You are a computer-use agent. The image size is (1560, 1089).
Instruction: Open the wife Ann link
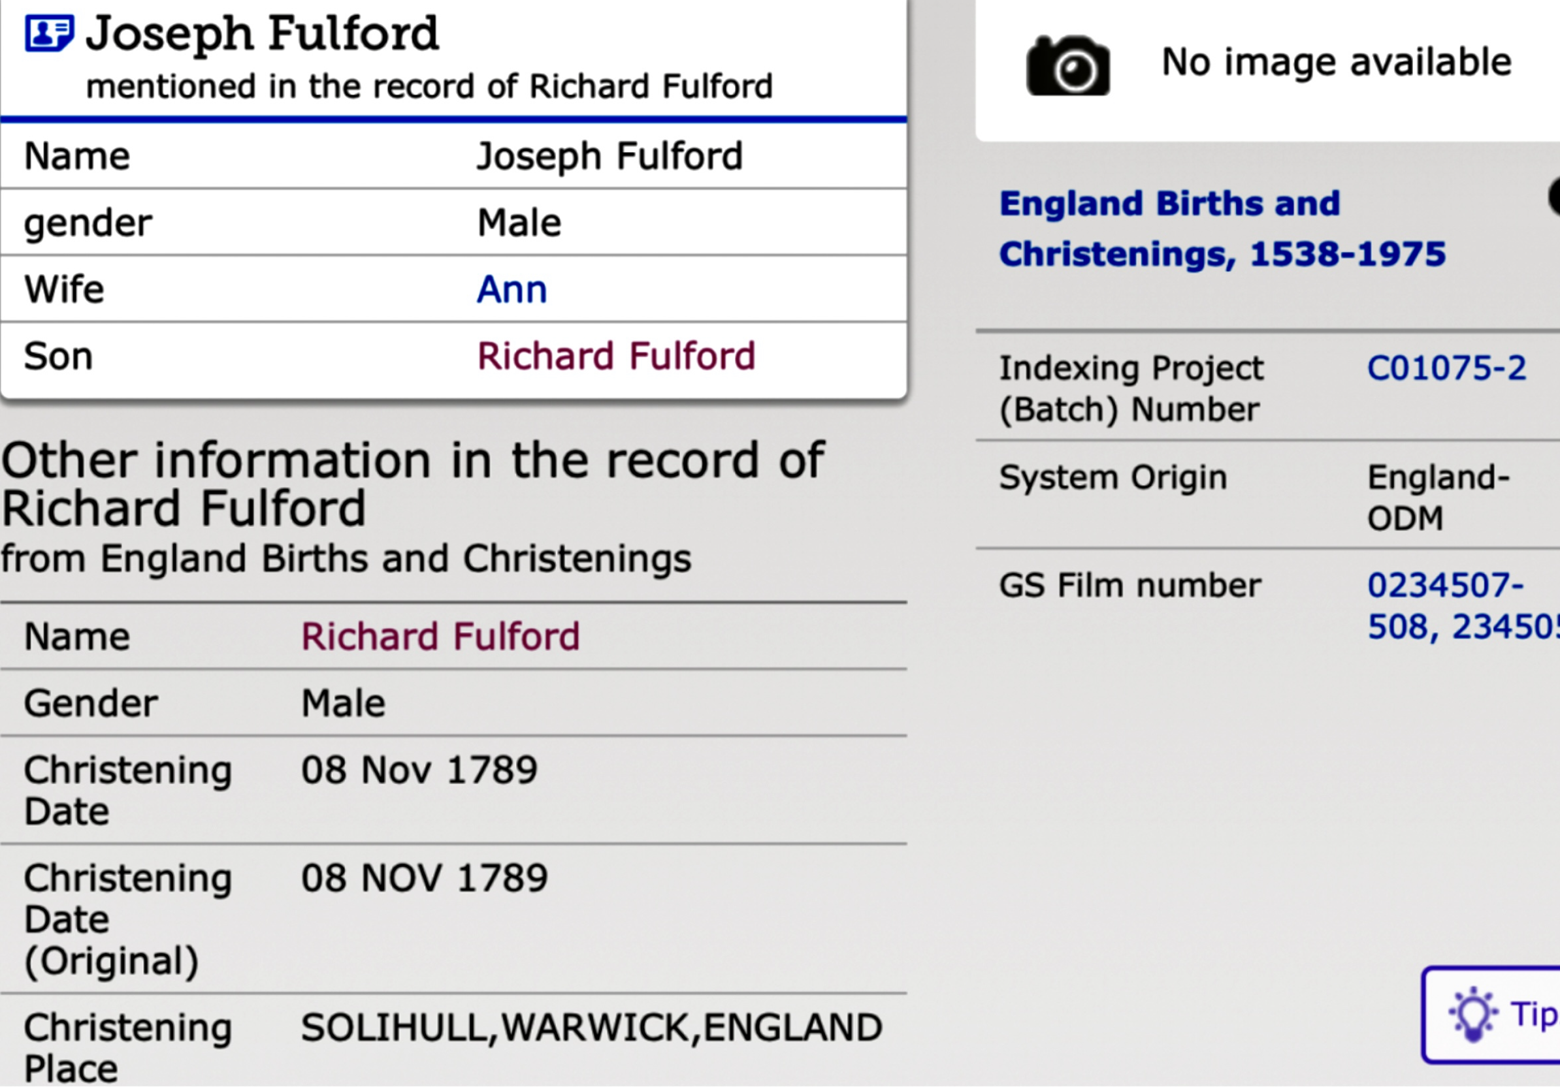click(512, 290)
